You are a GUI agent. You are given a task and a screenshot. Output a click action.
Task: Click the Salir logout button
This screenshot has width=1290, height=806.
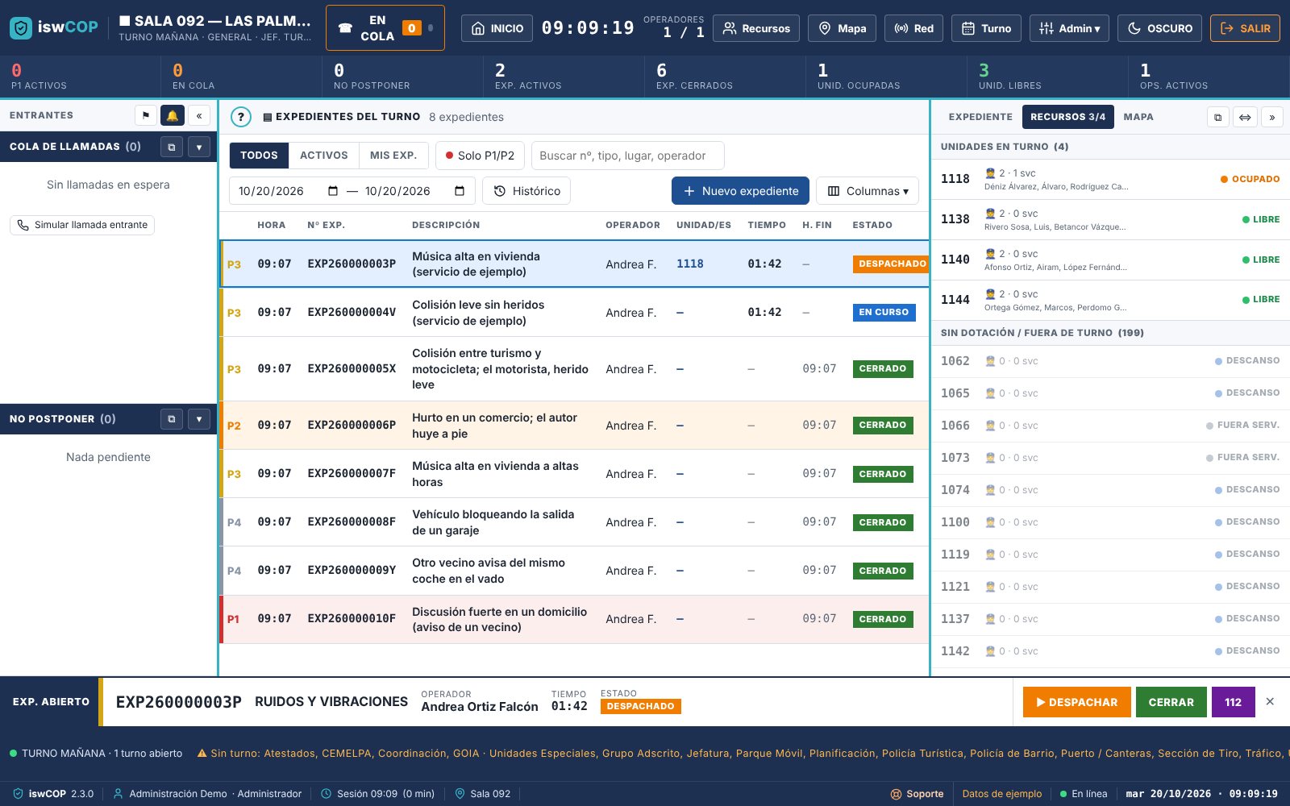[1245, 28]
